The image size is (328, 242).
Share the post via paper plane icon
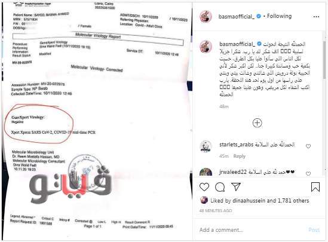236,186
